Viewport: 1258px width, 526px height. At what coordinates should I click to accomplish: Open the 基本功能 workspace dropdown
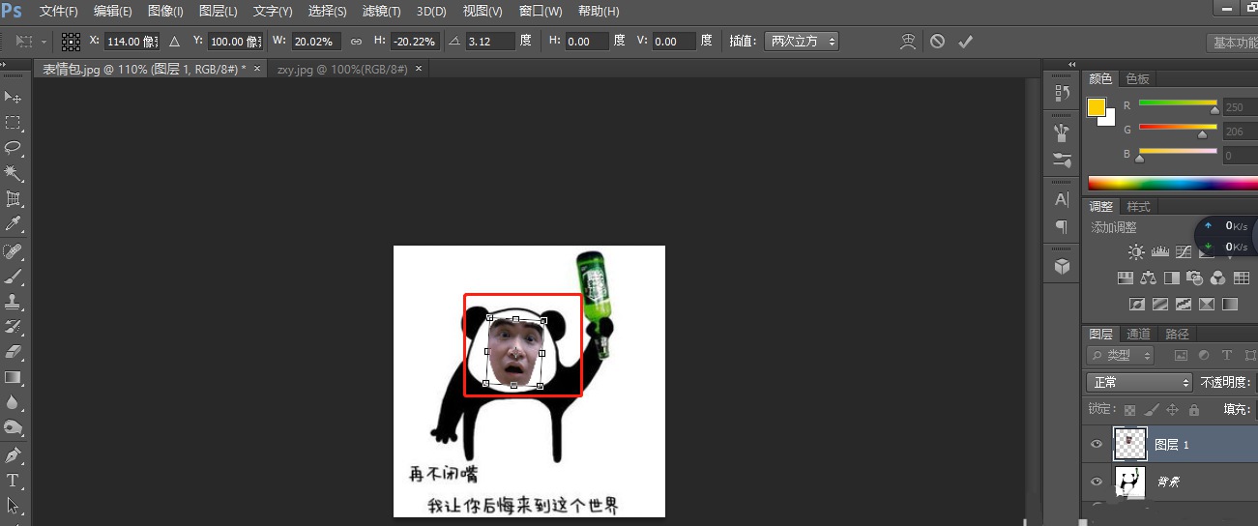pyautogui.click(x=1233, y=43)
